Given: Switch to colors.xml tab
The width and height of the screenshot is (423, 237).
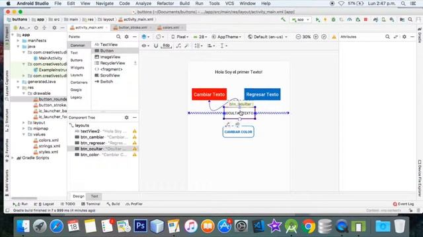Looking at the screenshot, I should pyautogui.click(x=170, y=28).
